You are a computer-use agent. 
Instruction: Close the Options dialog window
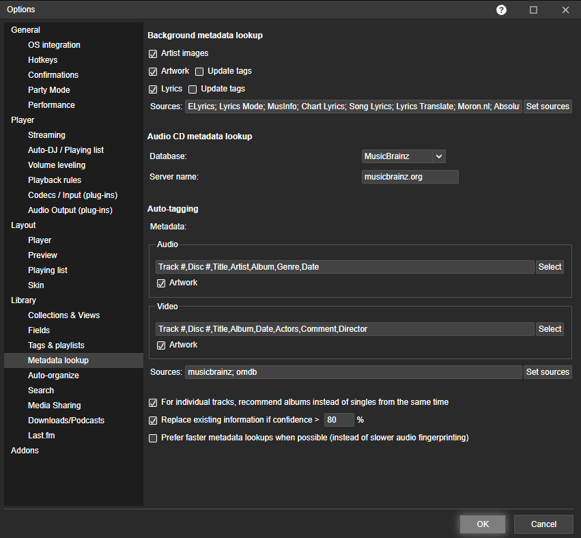point(565,10)
